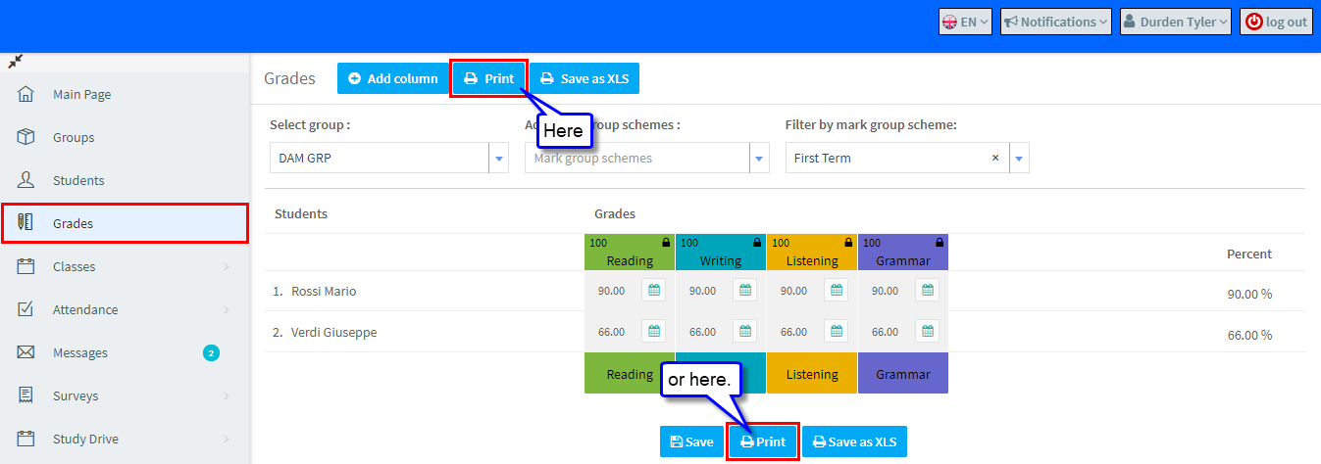Toggle the lock on the Listening column
Viewport: 1321px width, 464px height.
(848, 243)
